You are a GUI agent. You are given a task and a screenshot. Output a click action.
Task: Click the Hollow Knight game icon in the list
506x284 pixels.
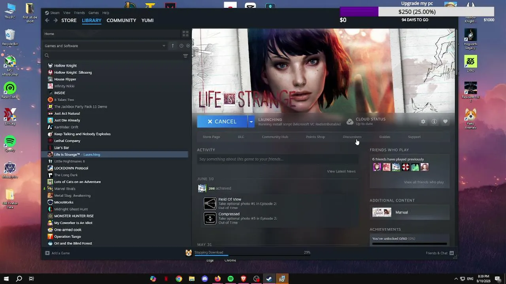tap(50, 65)
